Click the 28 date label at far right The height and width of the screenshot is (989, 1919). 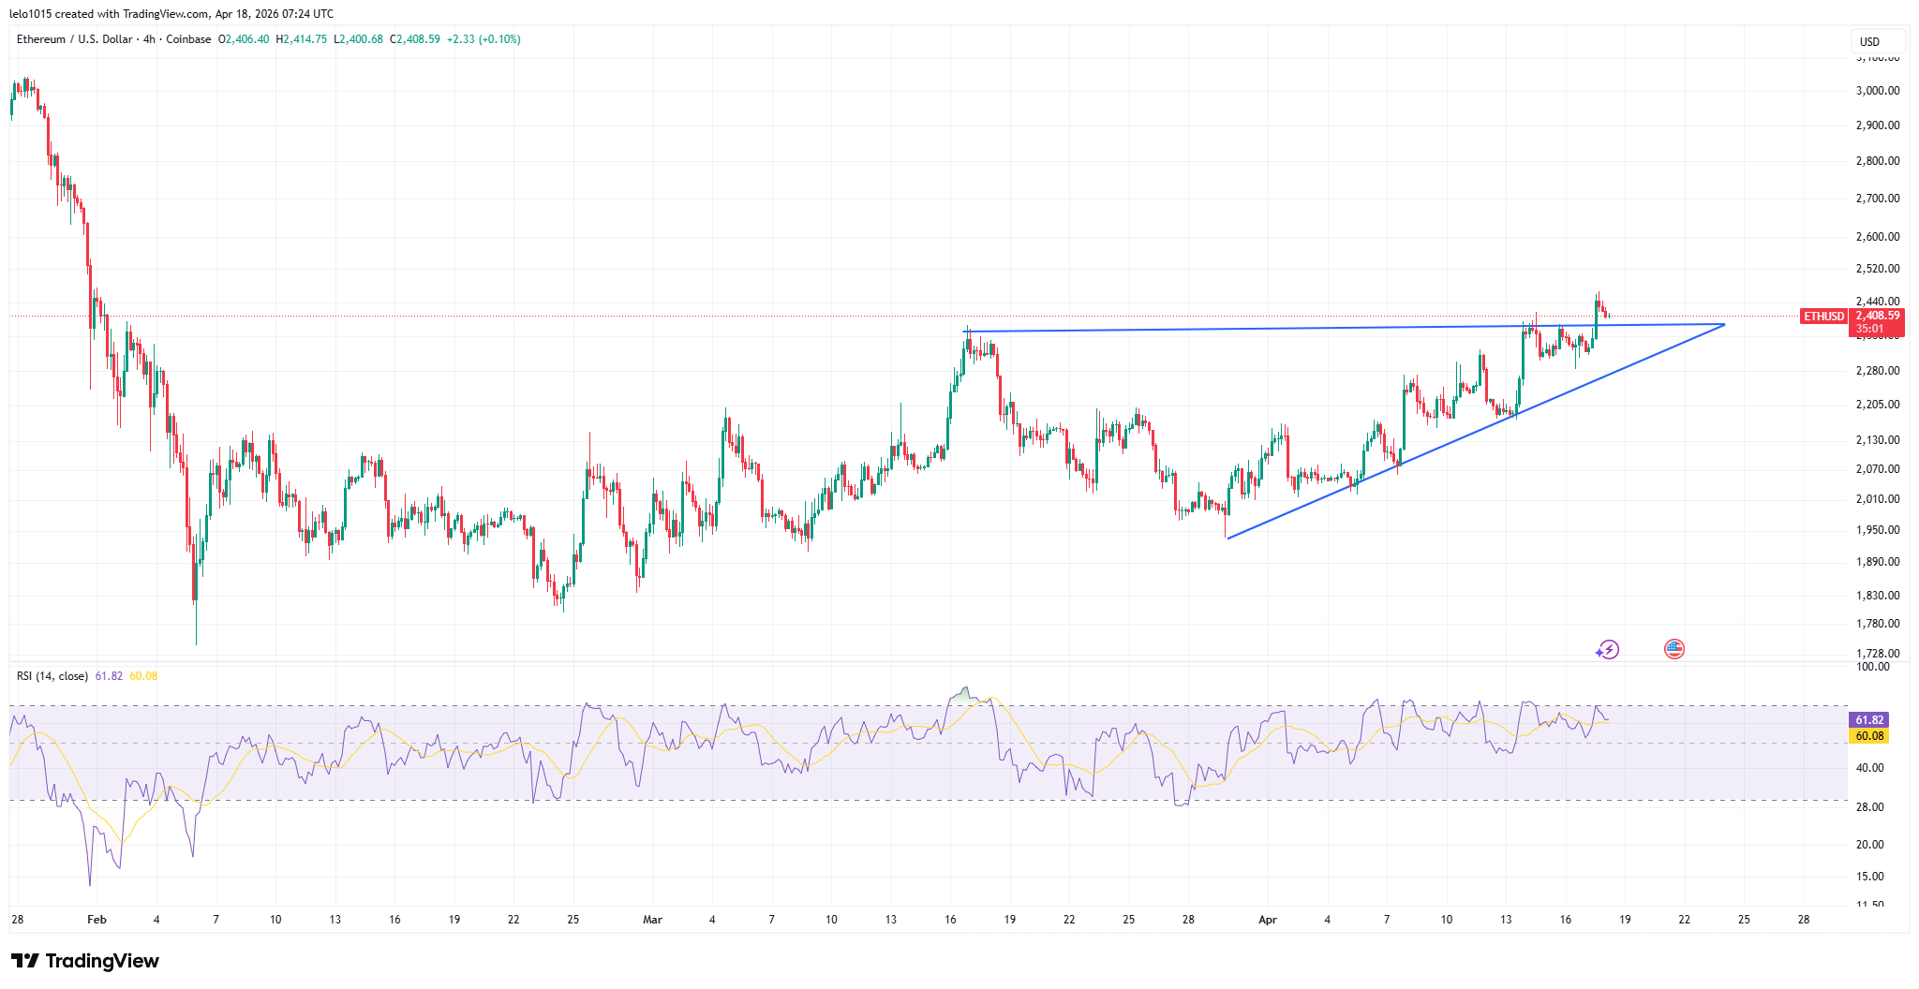pyautogui.click(x=1803, y=920)
